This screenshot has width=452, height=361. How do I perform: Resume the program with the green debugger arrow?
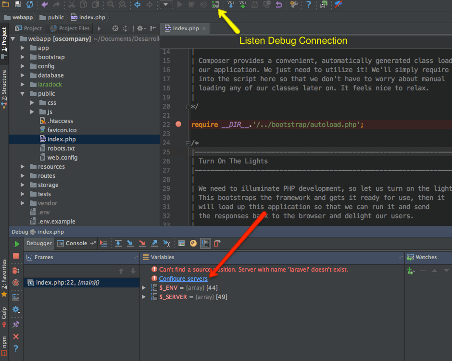(x=15, y=244)
